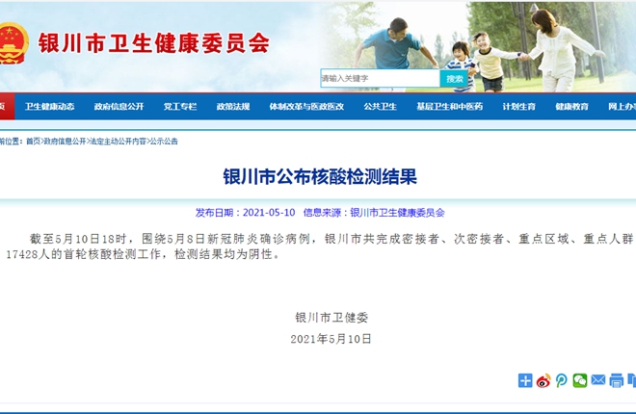Open 卫生健康动态 menu tab

tap(50, 107)
